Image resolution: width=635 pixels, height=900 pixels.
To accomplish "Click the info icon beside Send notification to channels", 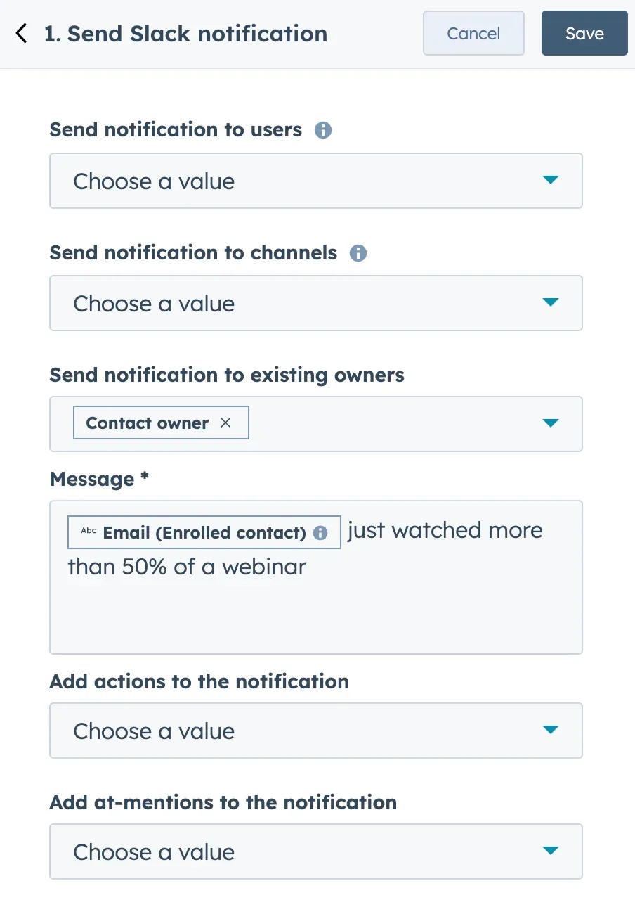I will click(x=358, y=253).
